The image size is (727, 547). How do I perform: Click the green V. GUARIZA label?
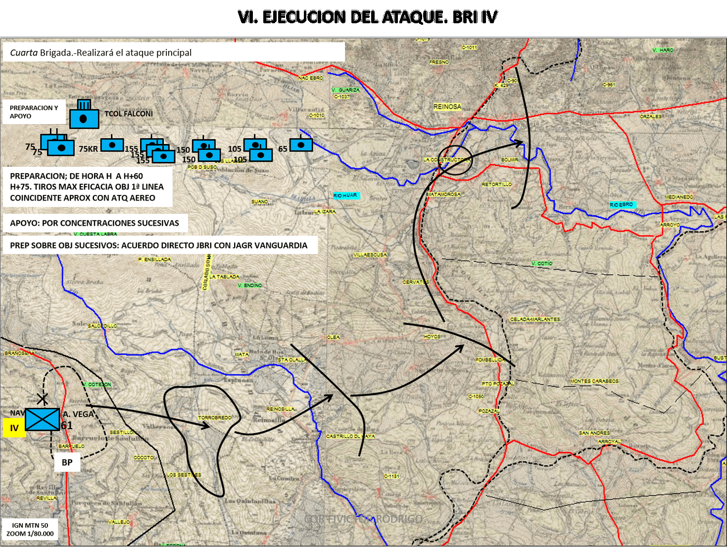coord(345,90)
